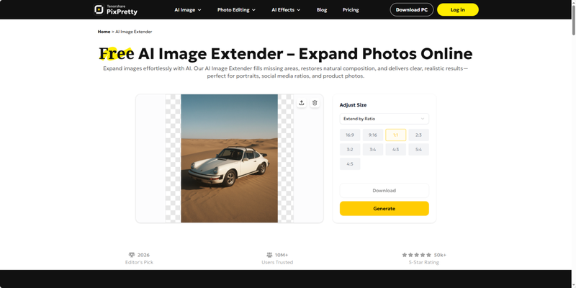Select the 1:1 ratio
The height and width of the screenshot is (288, 576).
point(395,135)
